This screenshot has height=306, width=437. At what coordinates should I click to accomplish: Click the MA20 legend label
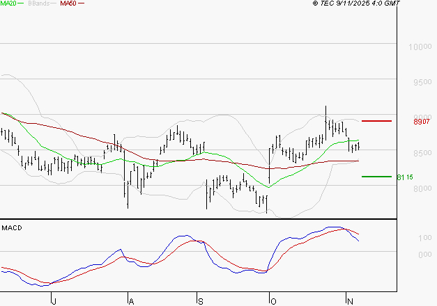pos(8,3)
